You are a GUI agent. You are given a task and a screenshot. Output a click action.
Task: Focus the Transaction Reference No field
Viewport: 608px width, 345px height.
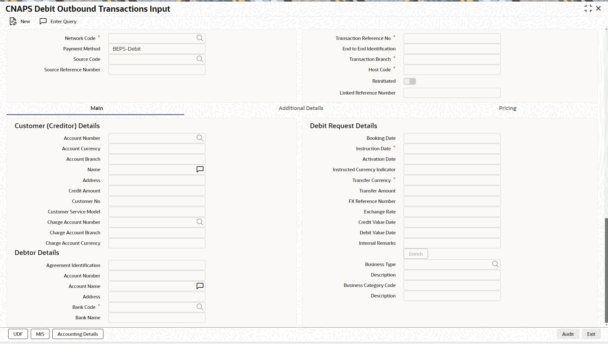click(x=452, y=38)
